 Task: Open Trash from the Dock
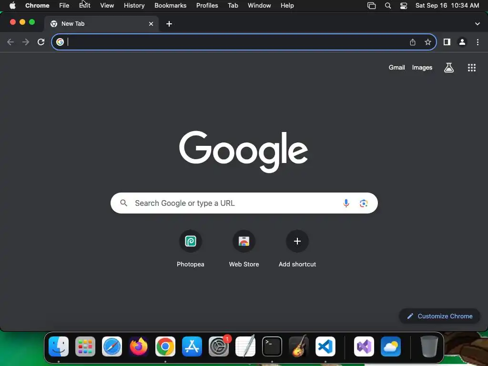click(429, 346)
